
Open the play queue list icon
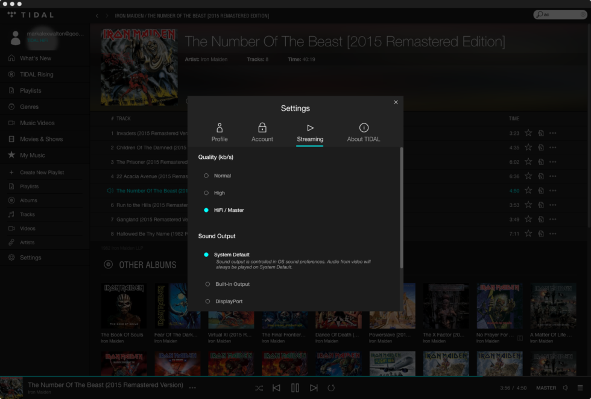click(x=580, y=388)
